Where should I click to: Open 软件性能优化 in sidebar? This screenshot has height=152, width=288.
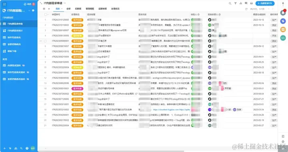[x=19, y=38]
